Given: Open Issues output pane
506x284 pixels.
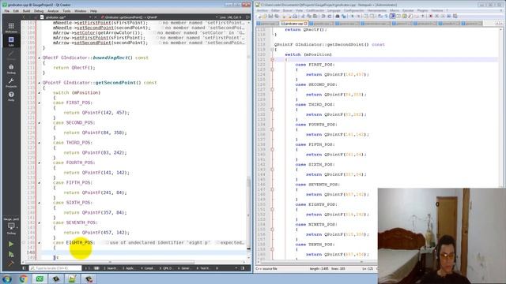Looking at the screenshot, I should coord(93,268).
